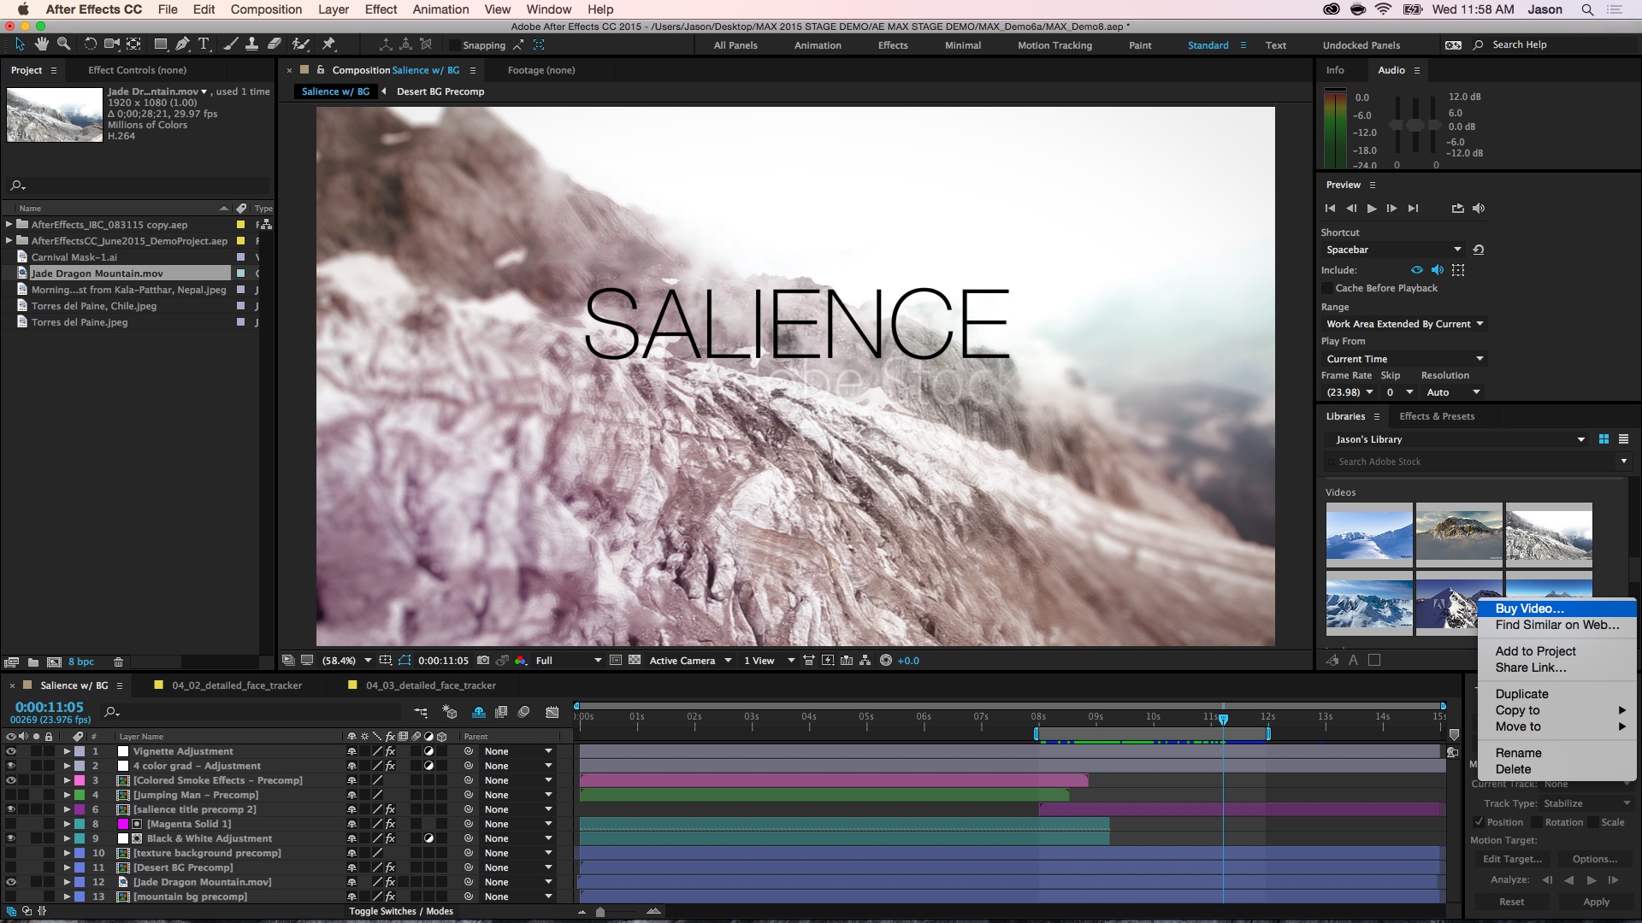Screen dimensions: 1642x923
Task: Click the Audio panel tab icon
Action: (1391, 70)
